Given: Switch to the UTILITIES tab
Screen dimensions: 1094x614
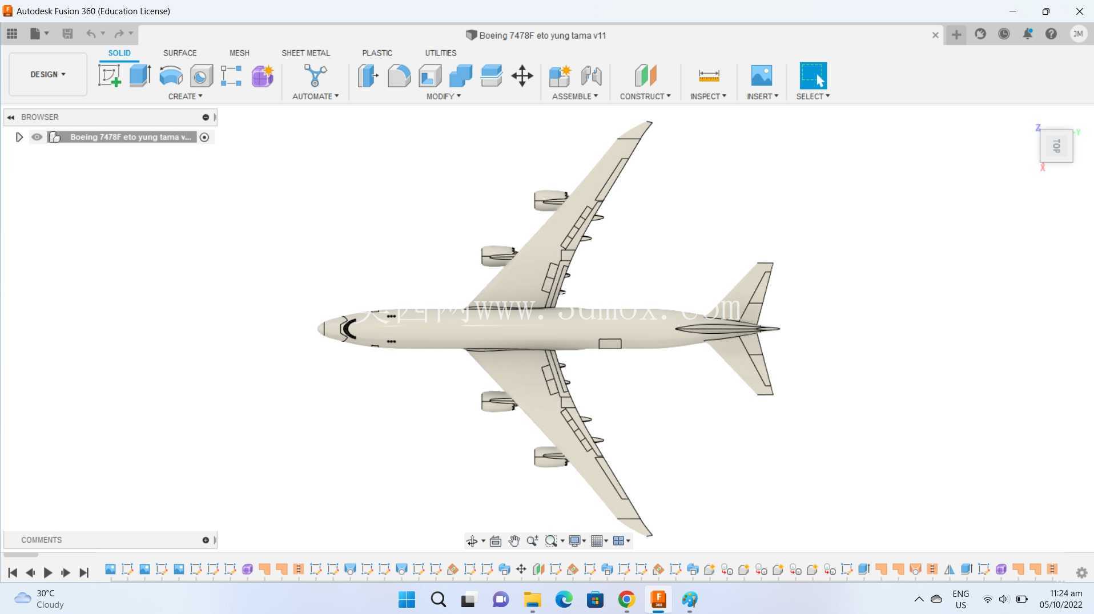Looking at the screenshot, I should pos(440,52).
